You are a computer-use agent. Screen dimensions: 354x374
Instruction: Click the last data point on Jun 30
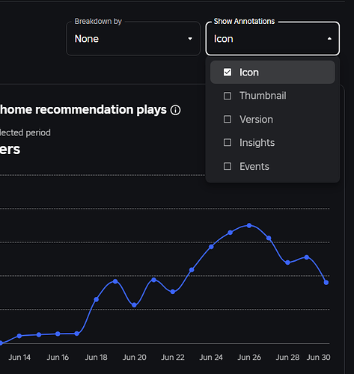[x=326, y=283]
